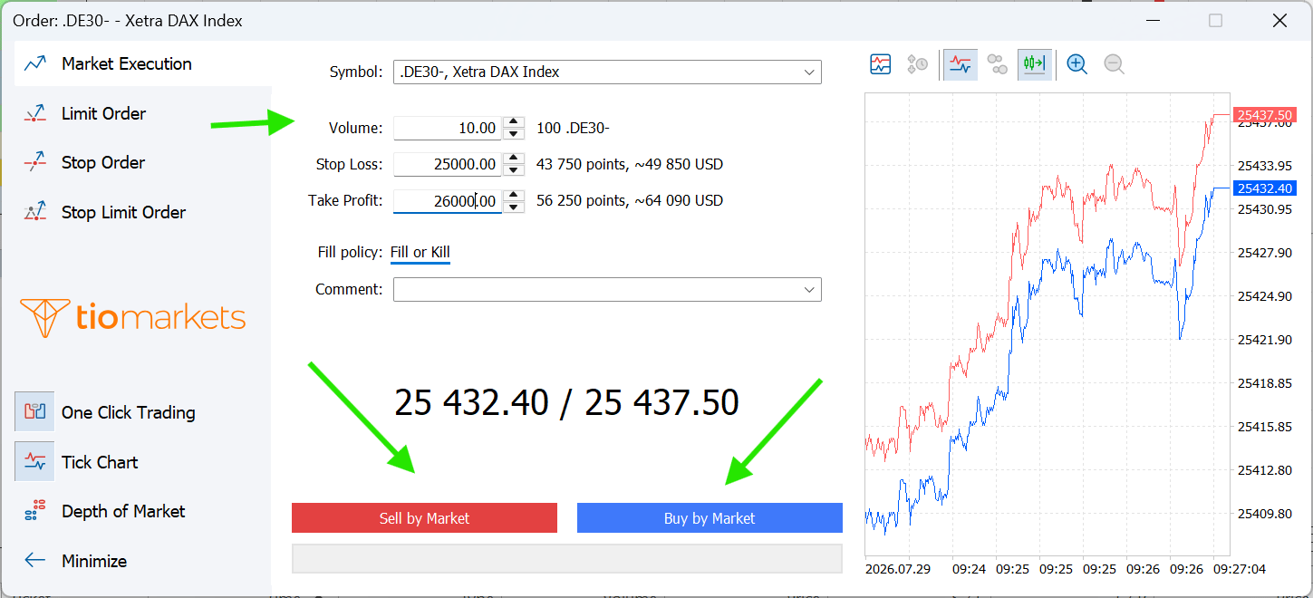Click the Depth of Market icon
The image size is (1313, 598).
click(x=35, y=511)
